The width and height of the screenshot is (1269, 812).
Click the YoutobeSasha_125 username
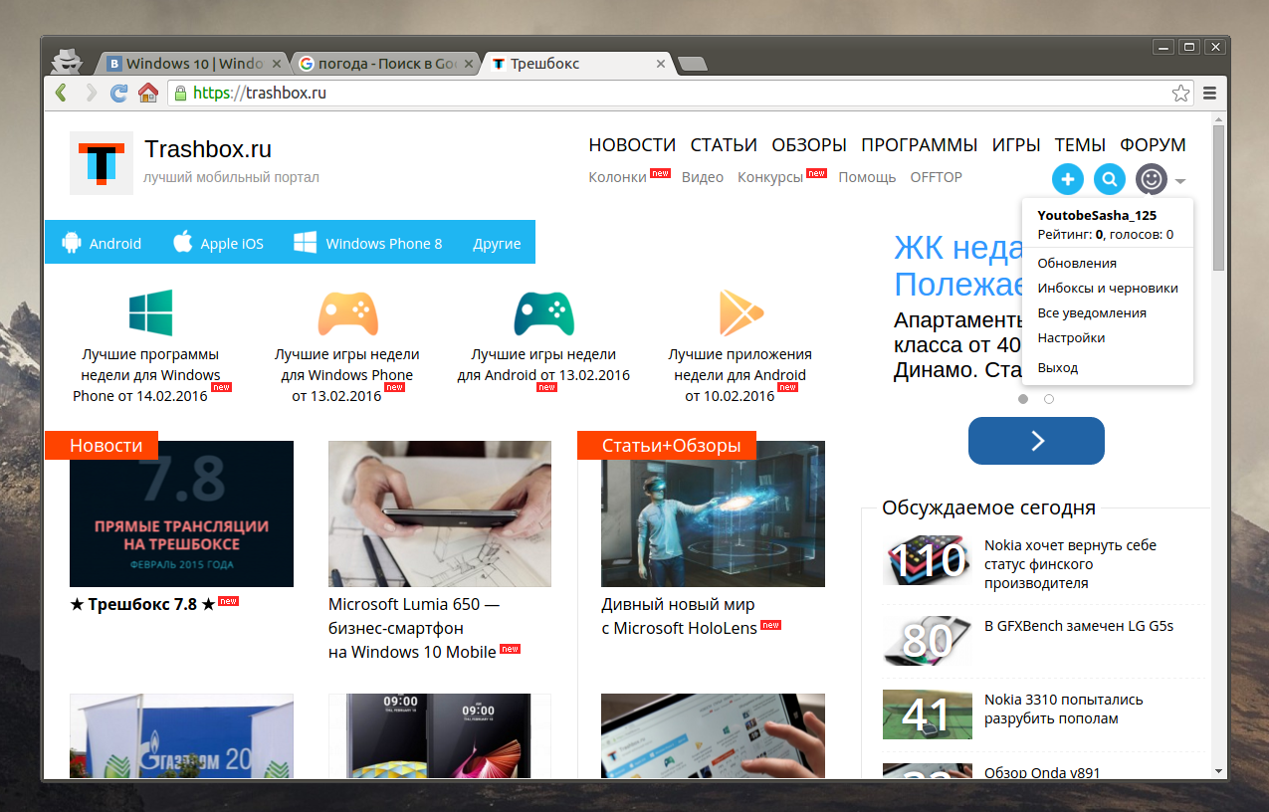click(x=1097, y=215)
